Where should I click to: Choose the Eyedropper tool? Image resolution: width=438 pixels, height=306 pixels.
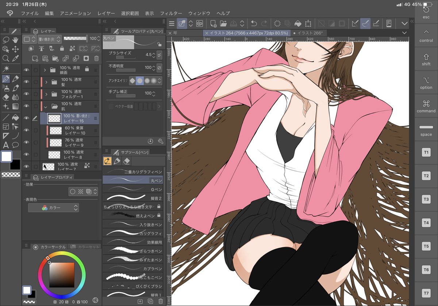pos(15,58)
